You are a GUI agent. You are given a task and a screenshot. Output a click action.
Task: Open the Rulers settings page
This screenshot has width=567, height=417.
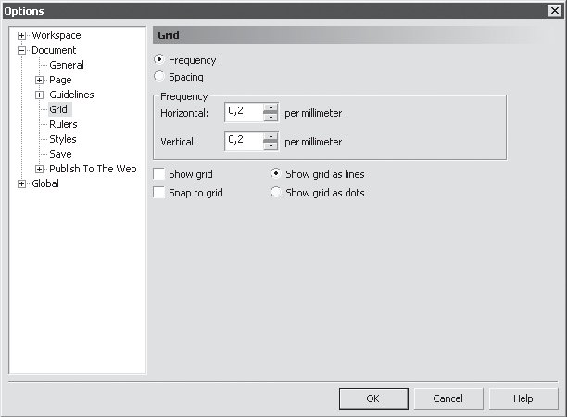pyautogui.click(x=63, y=124)
